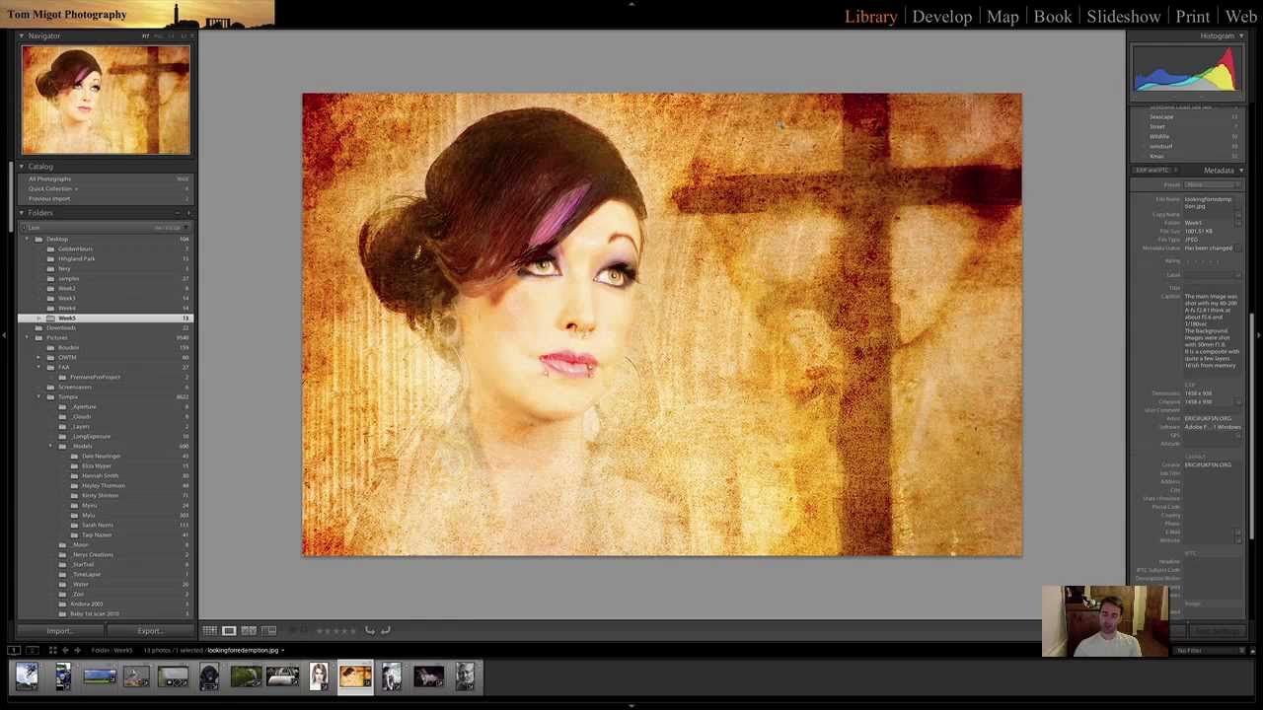Select the Seascape keyword entry
The height and width of the screenshot is (710, 1263).
pyautogui.click(x=1161, y=117)
